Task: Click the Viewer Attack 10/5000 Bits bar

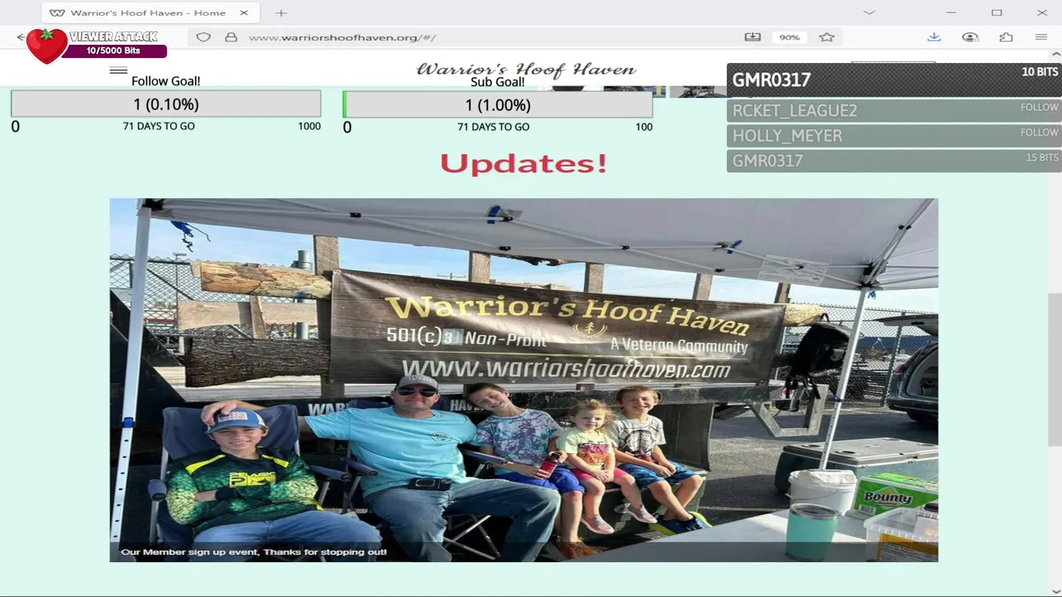Action: click(114, 51)
